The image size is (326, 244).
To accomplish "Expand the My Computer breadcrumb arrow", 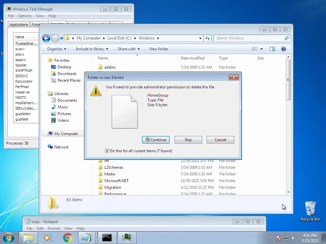I will pos(104,38).
